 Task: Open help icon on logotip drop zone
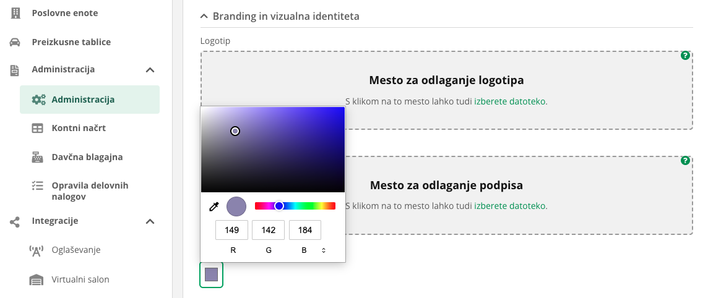(x=685, y=56)
